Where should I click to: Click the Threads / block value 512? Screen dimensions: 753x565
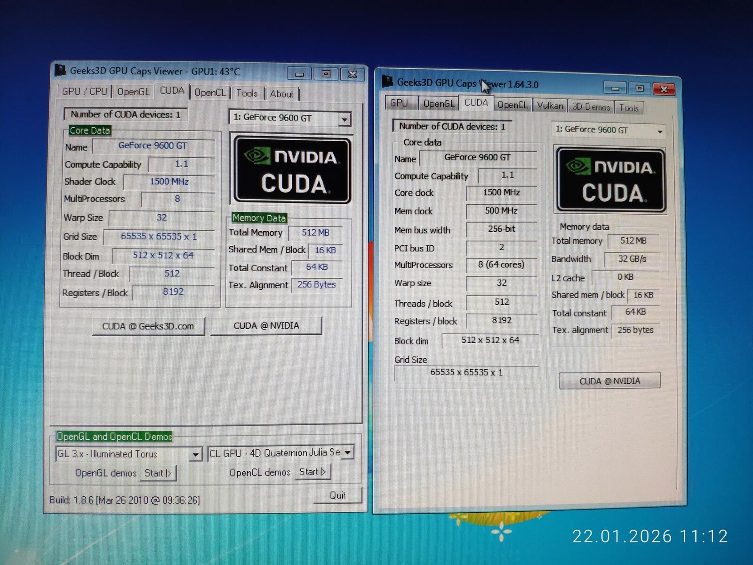(x=502, y=302)
